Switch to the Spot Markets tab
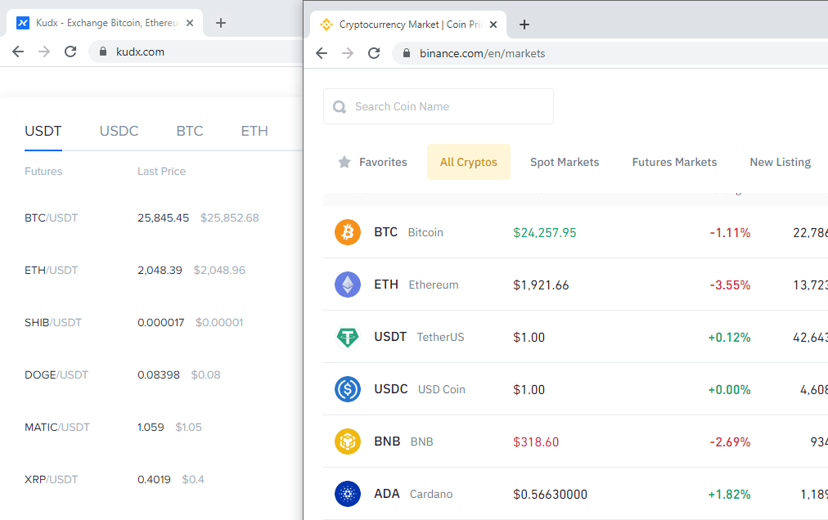This screenshot has width=828, height=520. (x=565, y=162)
